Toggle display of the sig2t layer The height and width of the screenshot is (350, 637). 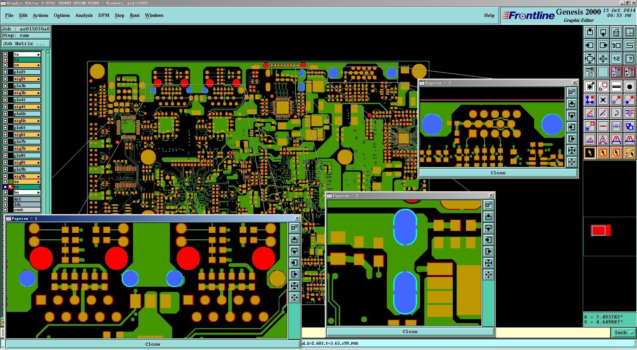[5, 79]
